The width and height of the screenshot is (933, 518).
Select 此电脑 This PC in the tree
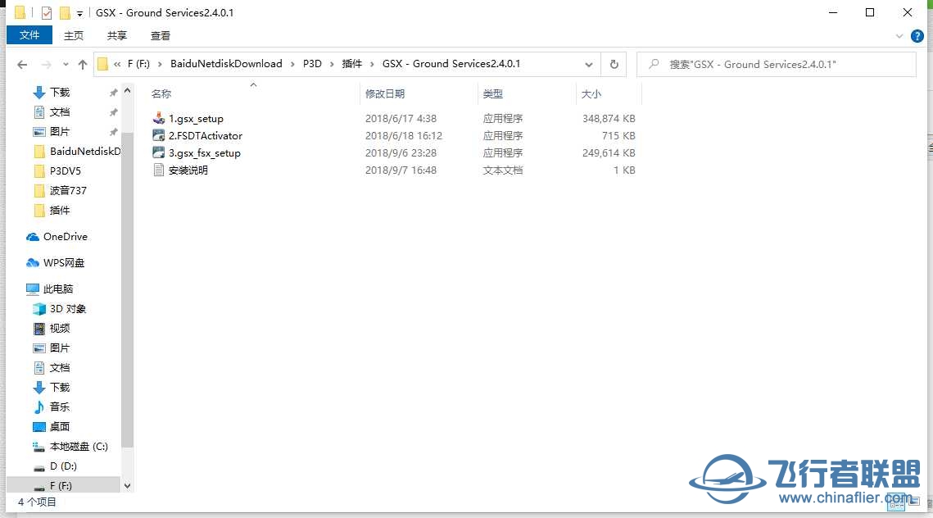click(49, 289)
